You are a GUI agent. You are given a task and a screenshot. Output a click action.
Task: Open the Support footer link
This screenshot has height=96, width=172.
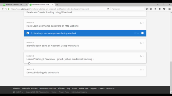point(93,88)
